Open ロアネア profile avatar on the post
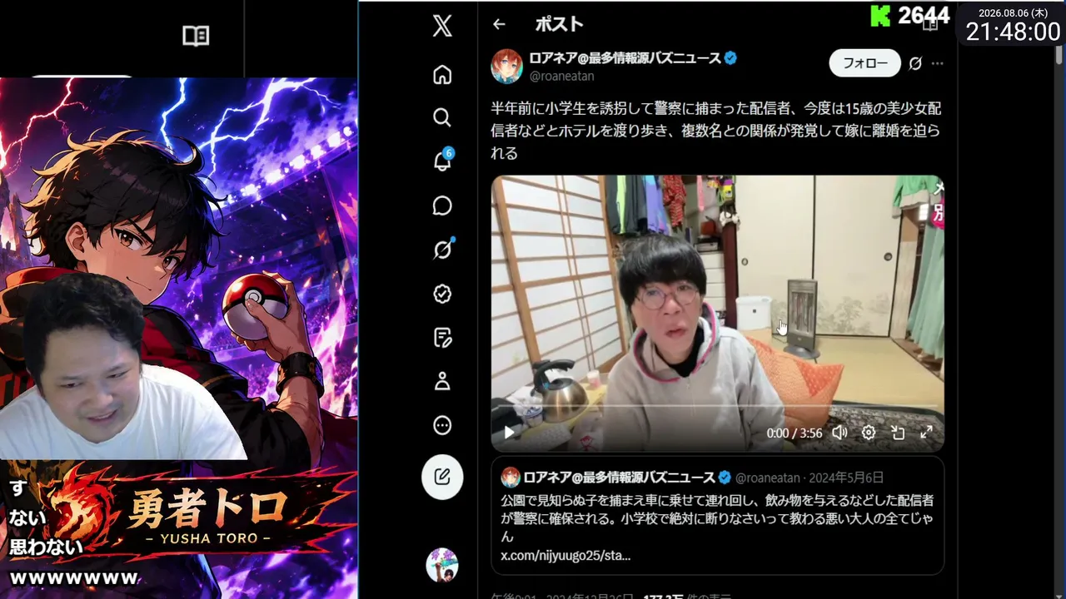1066x599 pixels. click(506, 67)
